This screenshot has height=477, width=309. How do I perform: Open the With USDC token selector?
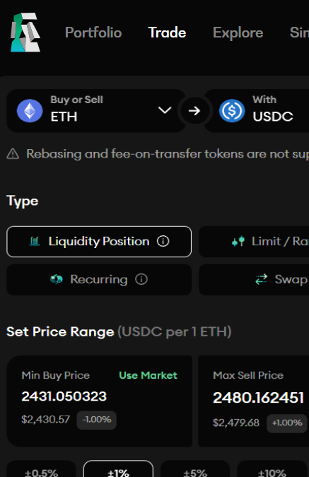tap(257, 111)
